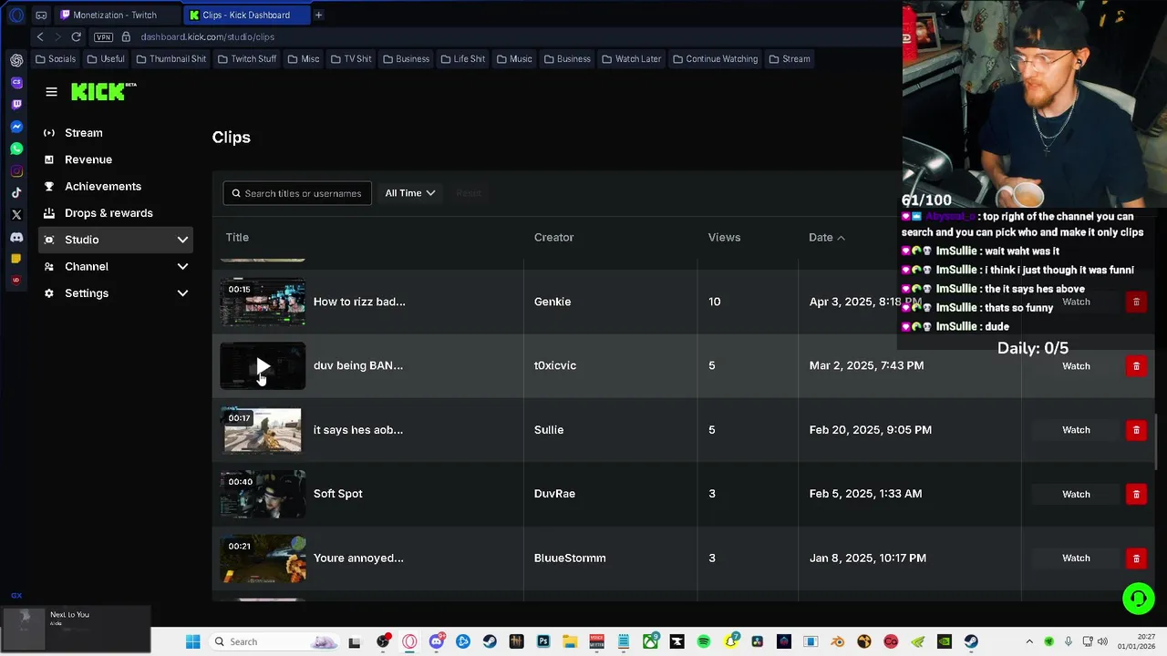Open the green Kick support chat bubble
The height and width of the screenshot is (656, 1167).
pyautogui.click(x=1139, y=599)
